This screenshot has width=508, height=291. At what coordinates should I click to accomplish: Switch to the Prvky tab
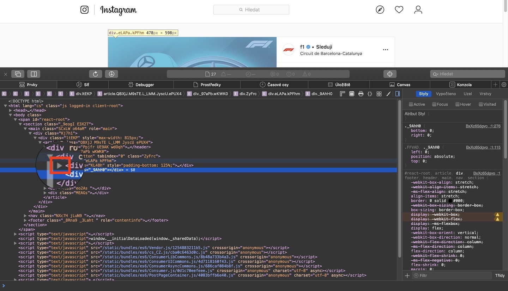(28, 85)
